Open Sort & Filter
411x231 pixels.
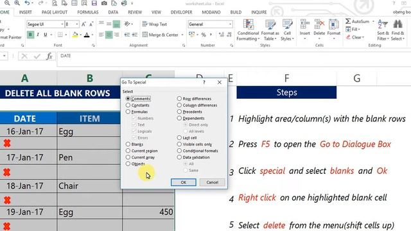383,30
